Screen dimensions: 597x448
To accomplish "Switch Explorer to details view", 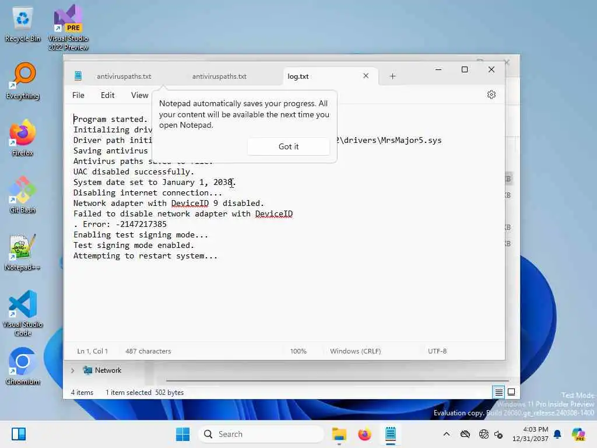I will pos(498,392).
